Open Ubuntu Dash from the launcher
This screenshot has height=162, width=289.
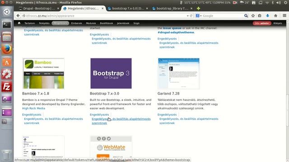7,12
